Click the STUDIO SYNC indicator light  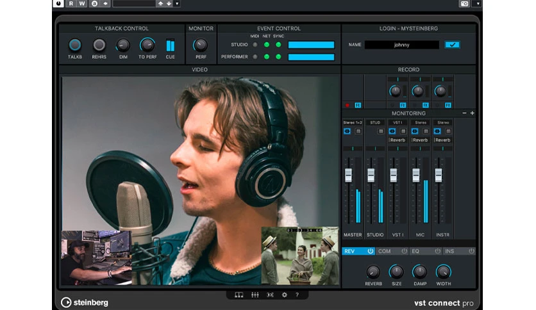pyautogui.click(x=278, y=45)
